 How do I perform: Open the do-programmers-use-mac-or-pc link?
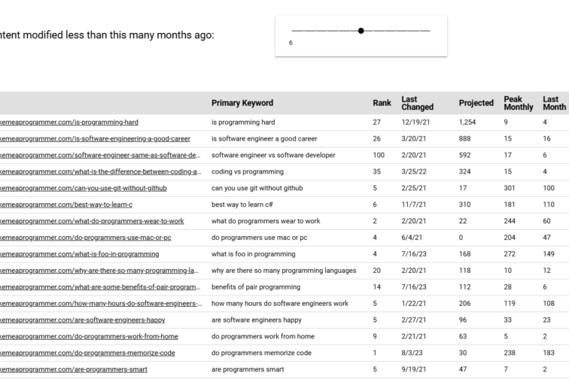[86, 238]
